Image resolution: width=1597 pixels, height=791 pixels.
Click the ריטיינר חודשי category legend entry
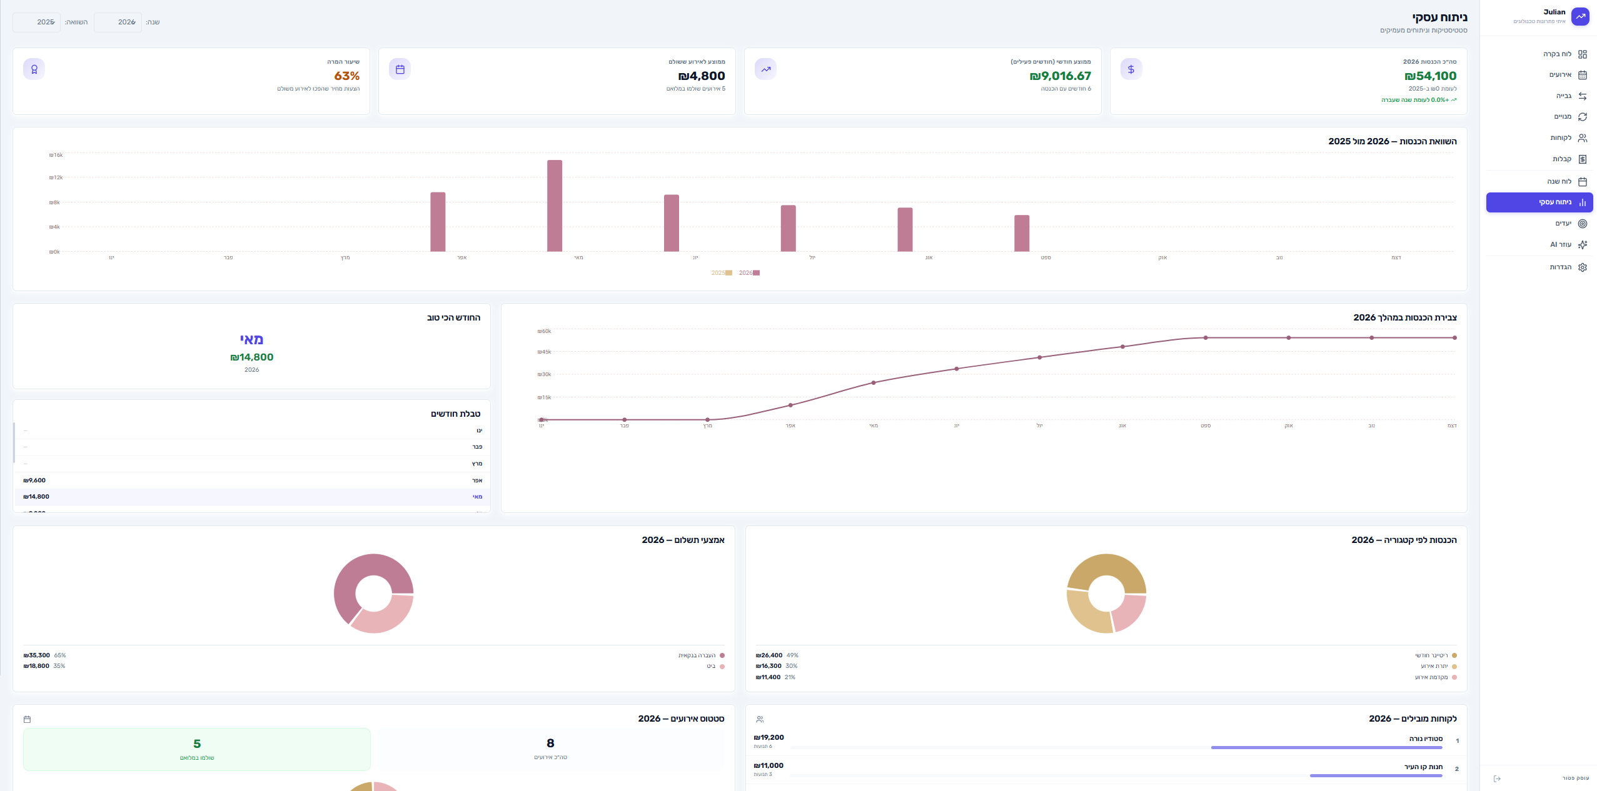coord(1436,655)
